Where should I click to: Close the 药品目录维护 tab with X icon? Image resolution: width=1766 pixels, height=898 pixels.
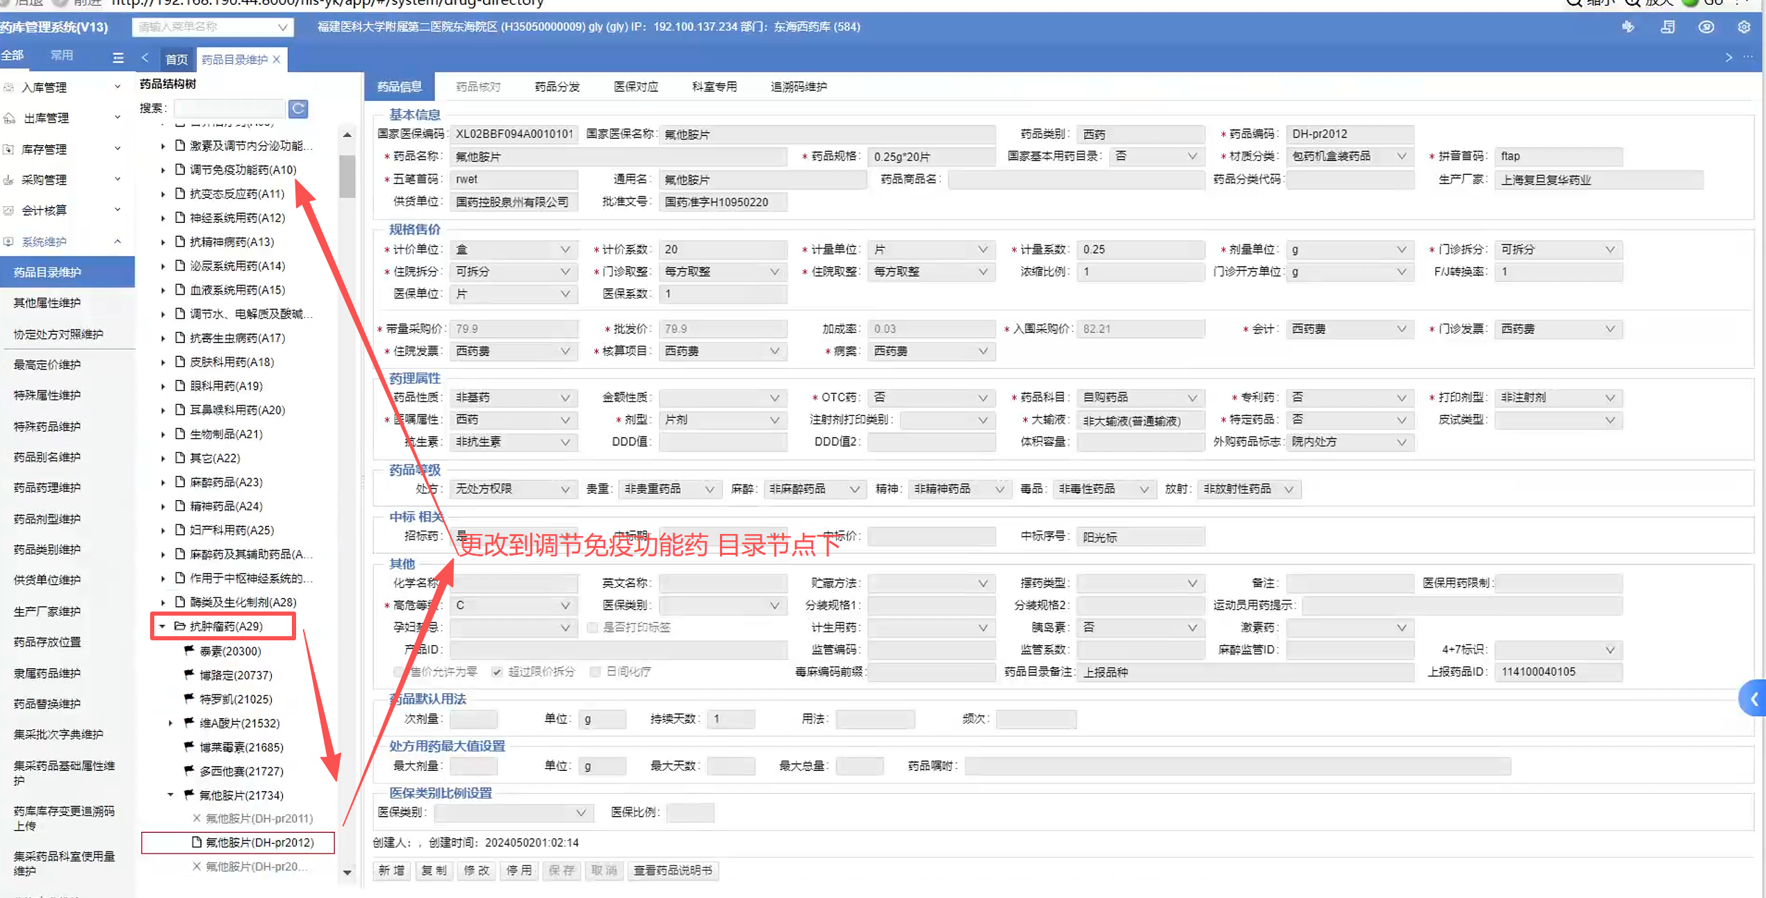pyautogui.click(x=277, y=60)
